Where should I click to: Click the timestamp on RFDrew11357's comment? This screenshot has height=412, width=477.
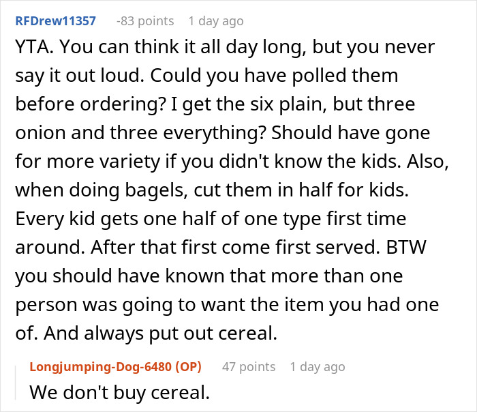pyautogui.click(x=215, y=21)
